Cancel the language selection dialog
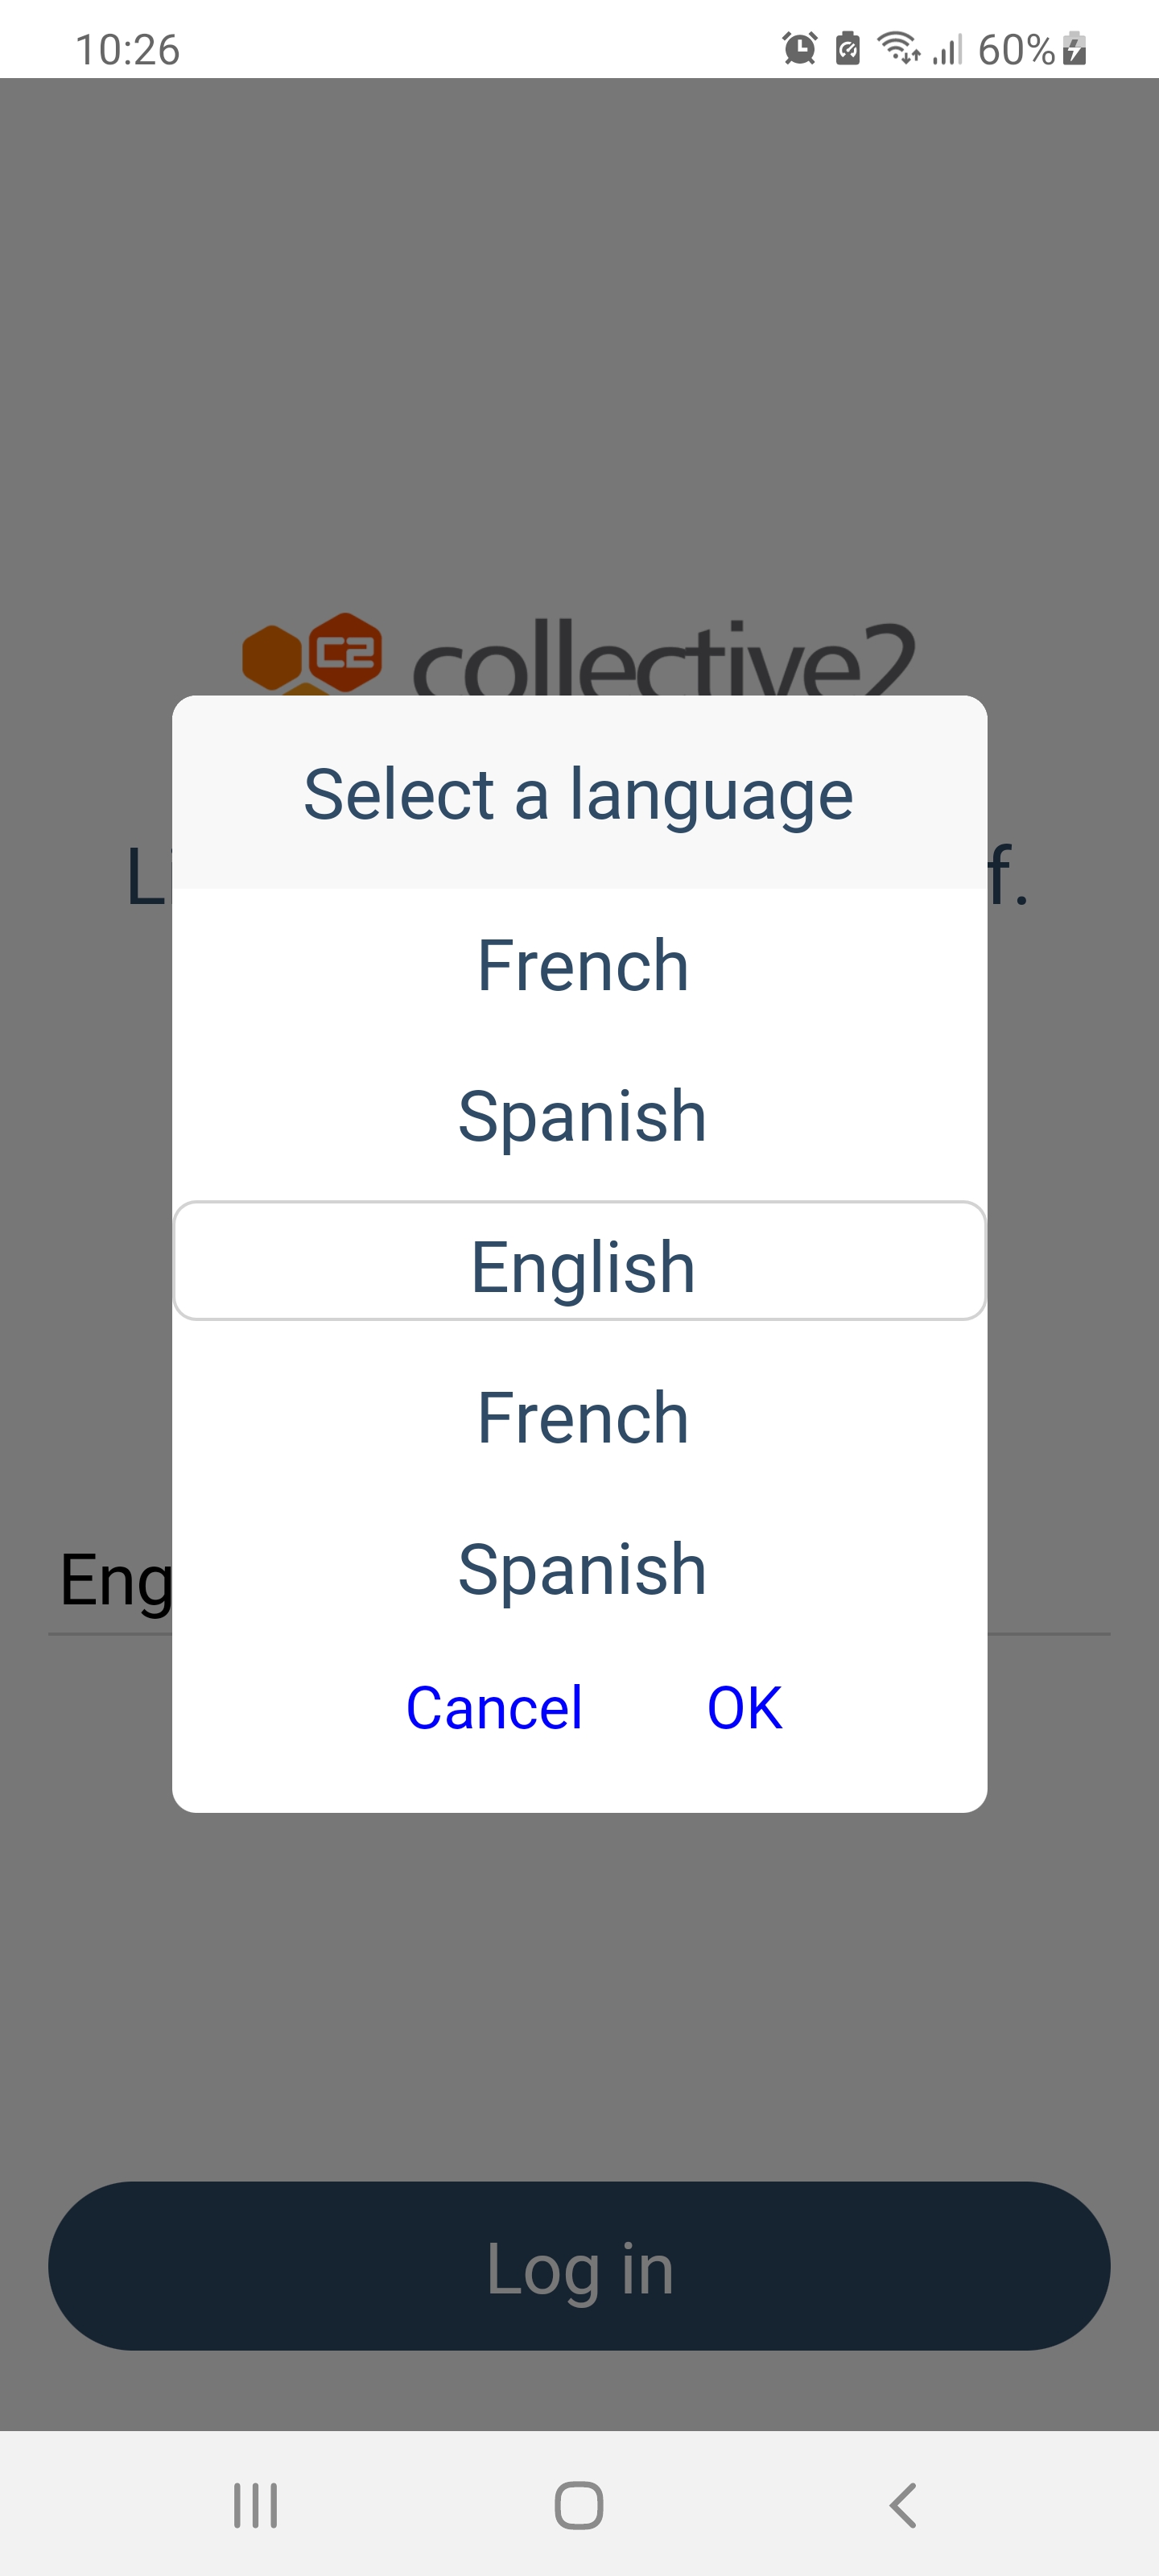Screen dimensions: 1159x2576 pyautogui.click(x=494, y=1707)
